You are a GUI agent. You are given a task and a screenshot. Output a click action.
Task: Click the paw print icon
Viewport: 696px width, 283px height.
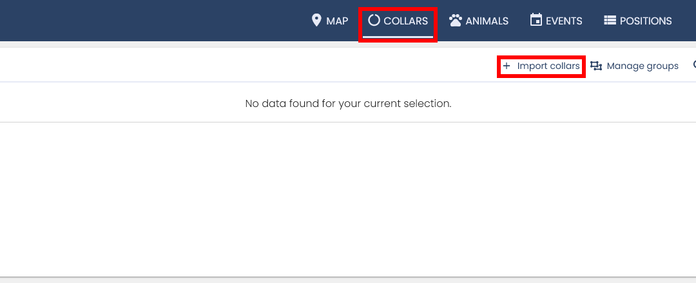[x=456, y=21]
